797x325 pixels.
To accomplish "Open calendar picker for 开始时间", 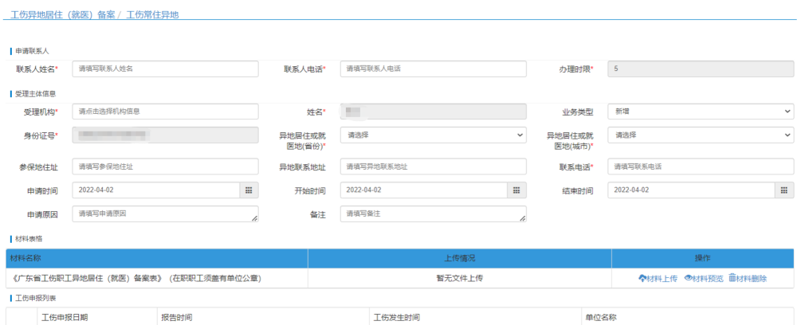I will point(516,190).
